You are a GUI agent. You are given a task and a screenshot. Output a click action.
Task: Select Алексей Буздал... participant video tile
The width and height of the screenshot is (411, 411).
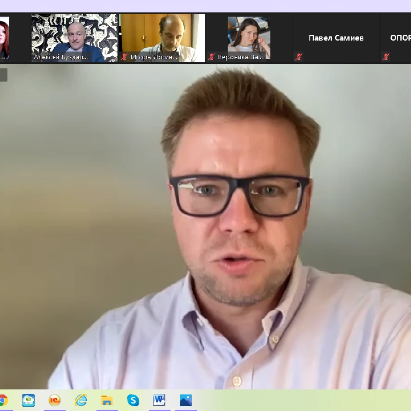click(x=74, y=38)
